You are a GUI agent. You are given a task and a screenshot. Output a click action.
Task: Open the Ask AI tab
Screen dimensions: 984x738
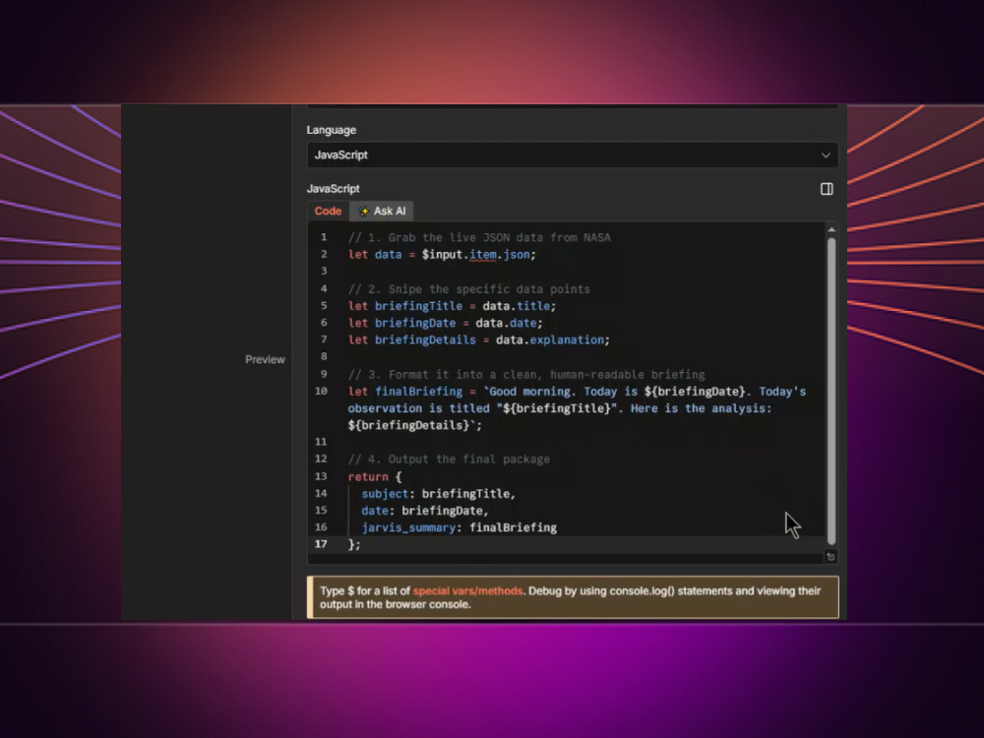click(382, 211)
